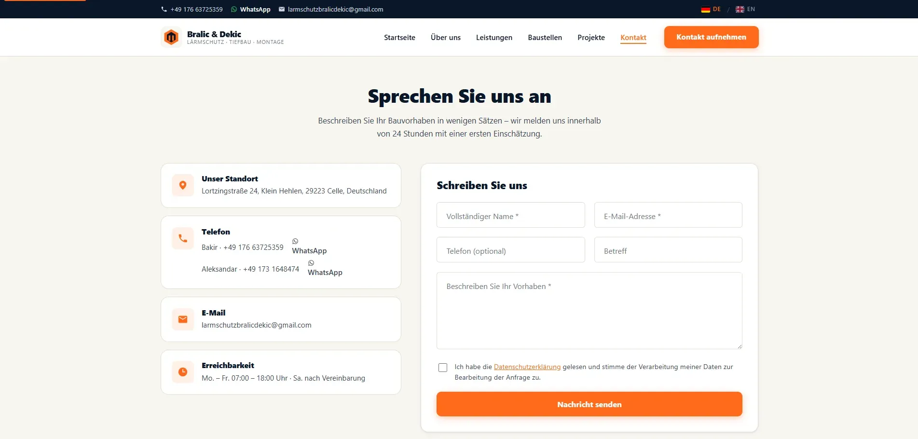Click the Bralic & Dekic hexagon logo icon
Image resolution: width=918 pixels, height=439 pixels.
coord(171,37)
